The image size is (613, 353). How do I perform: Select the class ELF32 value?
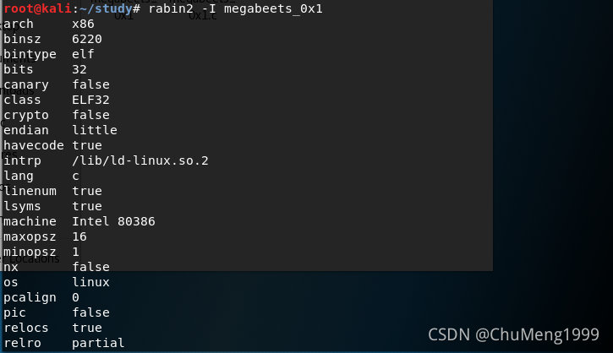click(x=90, y=100)
